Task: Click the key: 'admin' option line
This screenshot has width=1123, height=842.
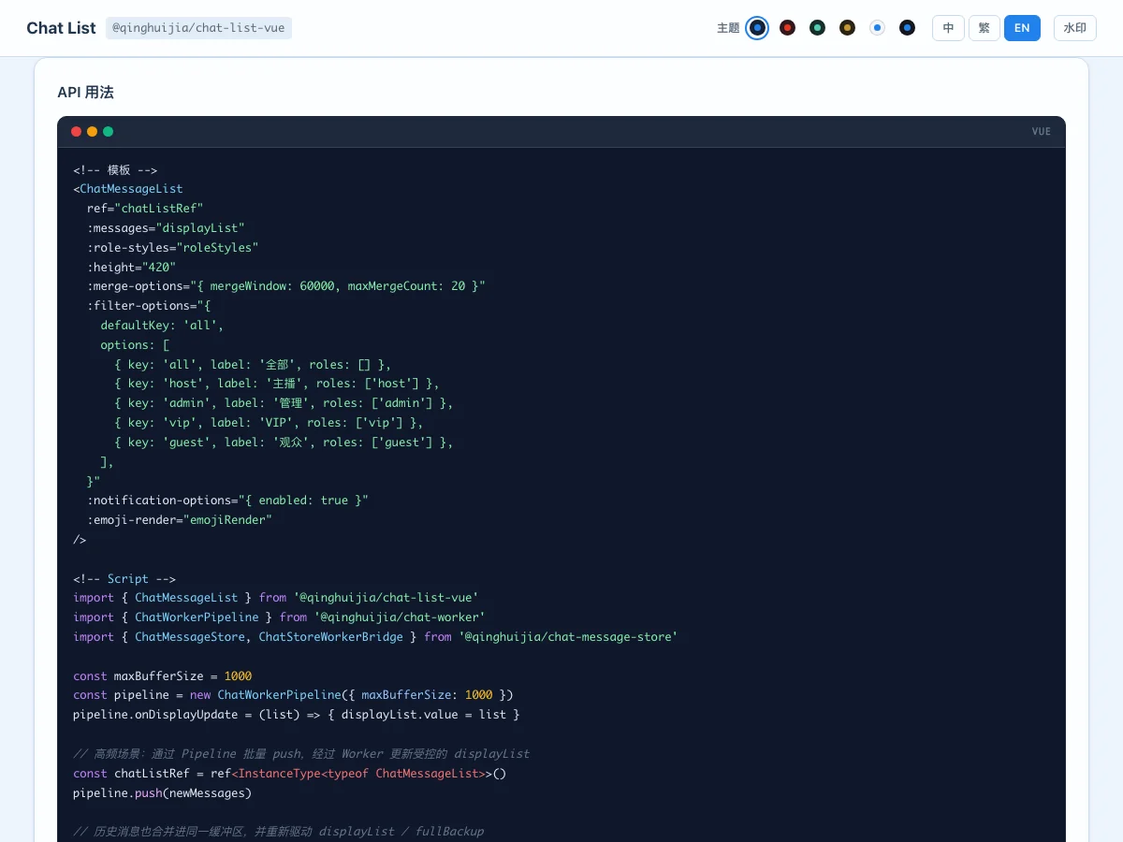Action: [284, 402]
